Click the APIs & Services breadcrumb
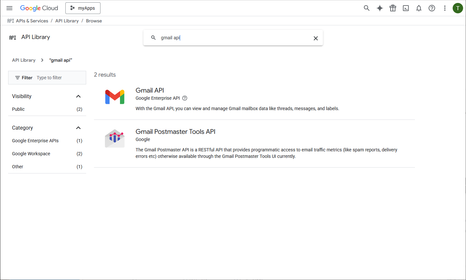The height and width of the screenshot is (280, 466). click(32, 21)
